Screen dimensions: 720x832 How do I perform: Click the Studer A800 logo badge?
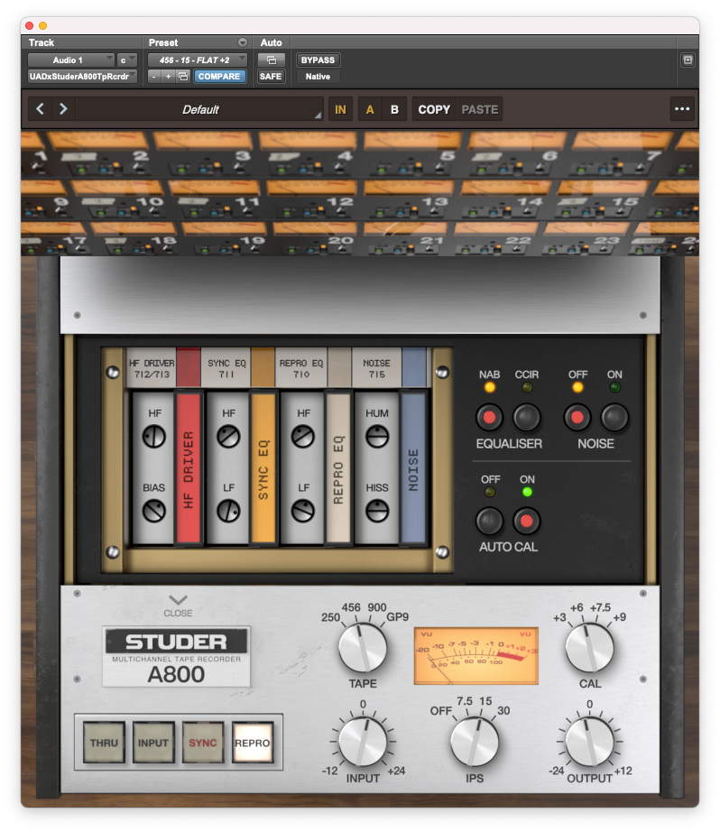[x=176, y=657]
